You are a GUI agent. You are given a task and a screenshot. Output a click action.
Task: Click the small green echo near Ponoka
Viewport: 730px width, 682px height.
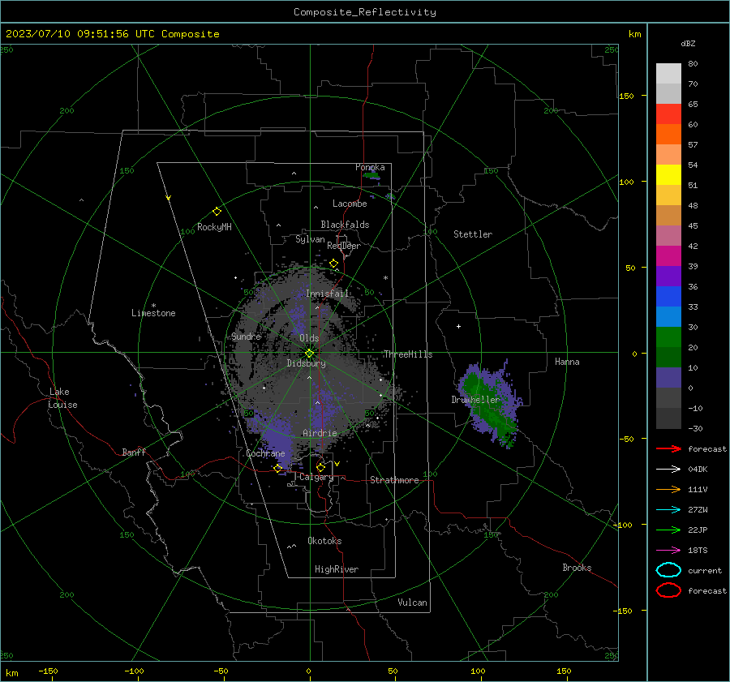point(371,175)
